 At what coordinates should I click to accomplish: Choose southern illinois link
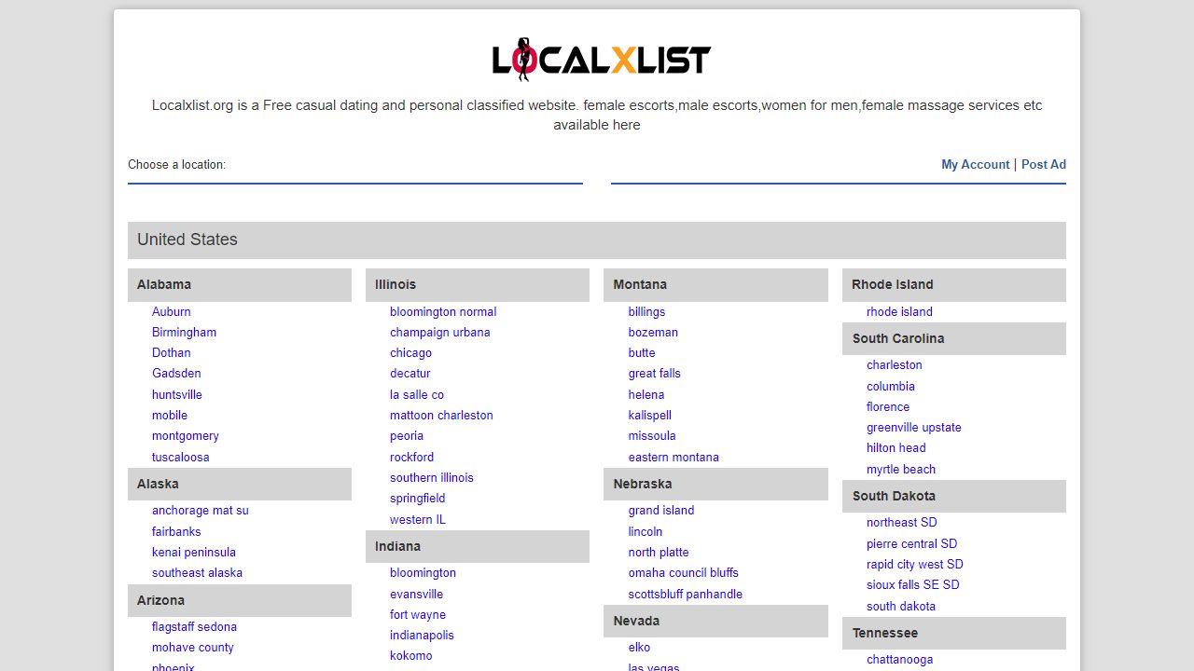(432, 477)
